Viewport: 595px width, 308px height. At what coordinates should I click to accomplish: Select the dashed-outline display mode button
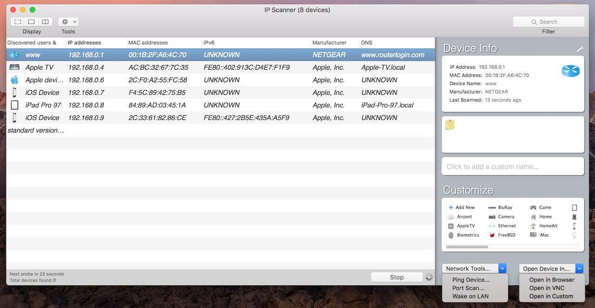18,22
